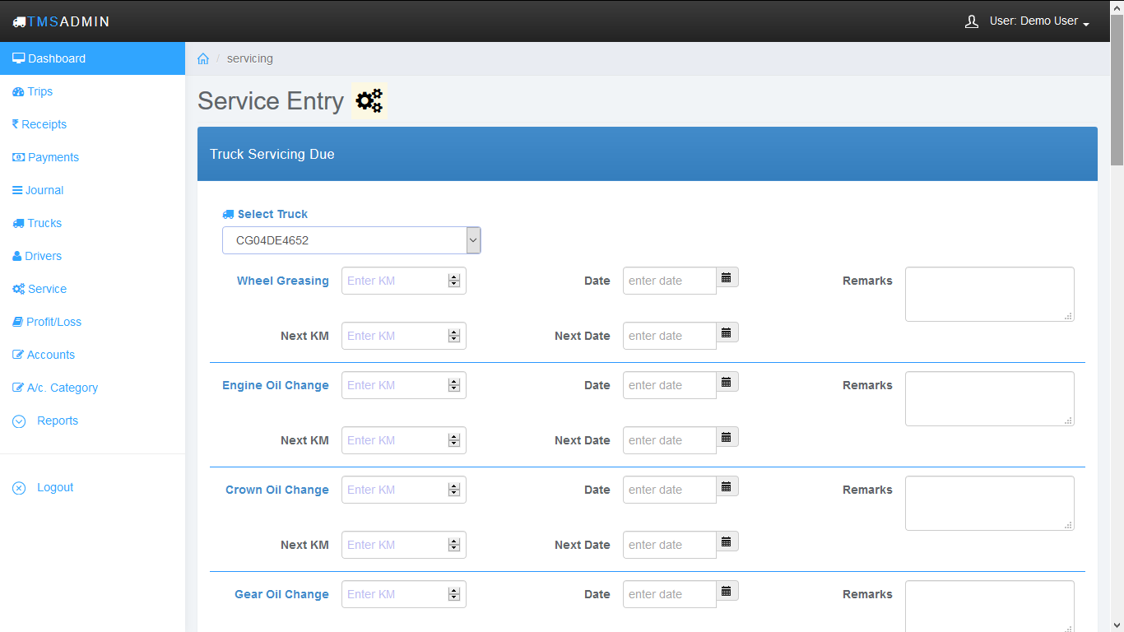
Task: Click Engine Oil Change Next KM stepper
Action: click(454, 440)
